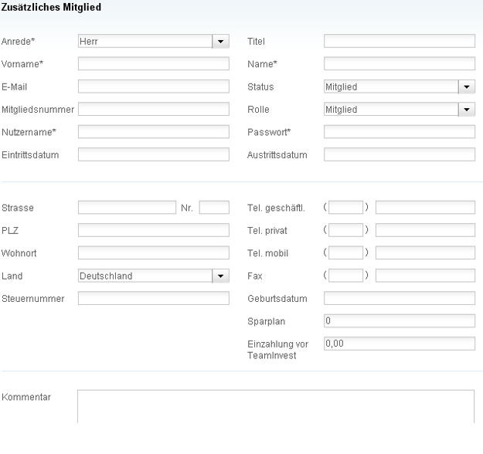Click the Tel. geschäftl. area code field
483x454 pixels.
(x=345, y=208)
